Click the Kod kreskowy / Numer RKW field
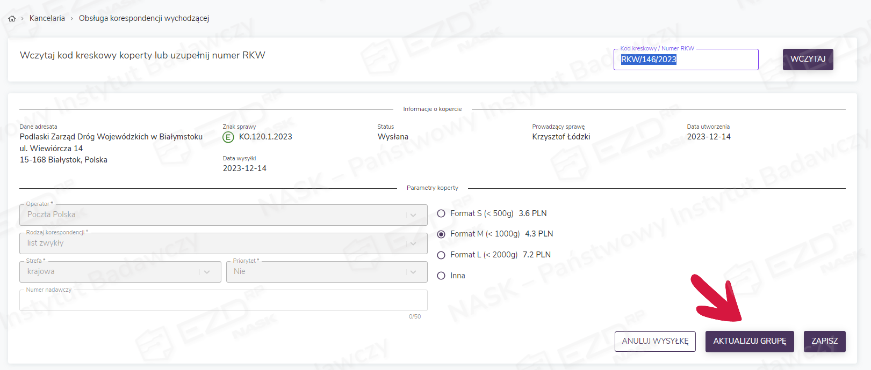 pyautogui.click(x=686, y=60)
